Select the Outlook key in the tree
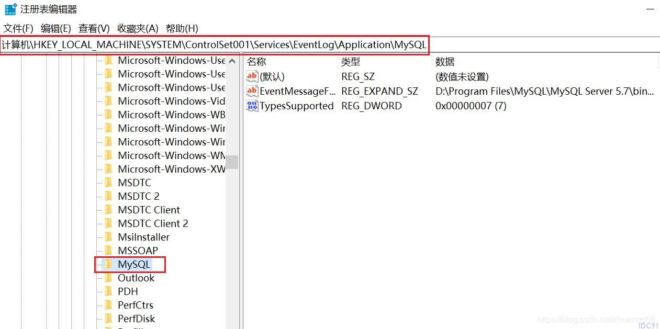The width and height of the screenshot is (660, 329). pyautogui.click(x=136, y=278)
